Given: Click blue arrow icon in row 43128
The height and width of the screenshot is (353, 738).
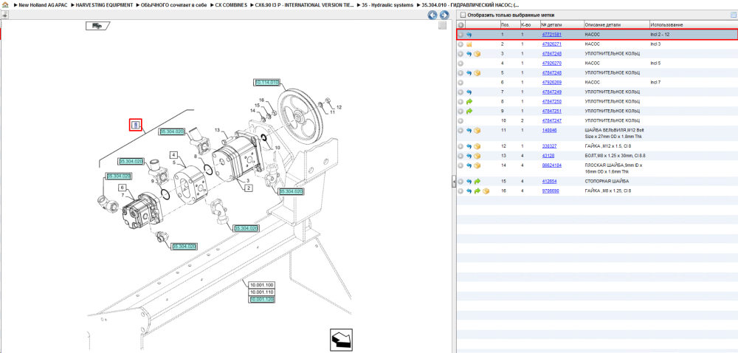Looking at the screenshot, I should [x=469, y=156].
